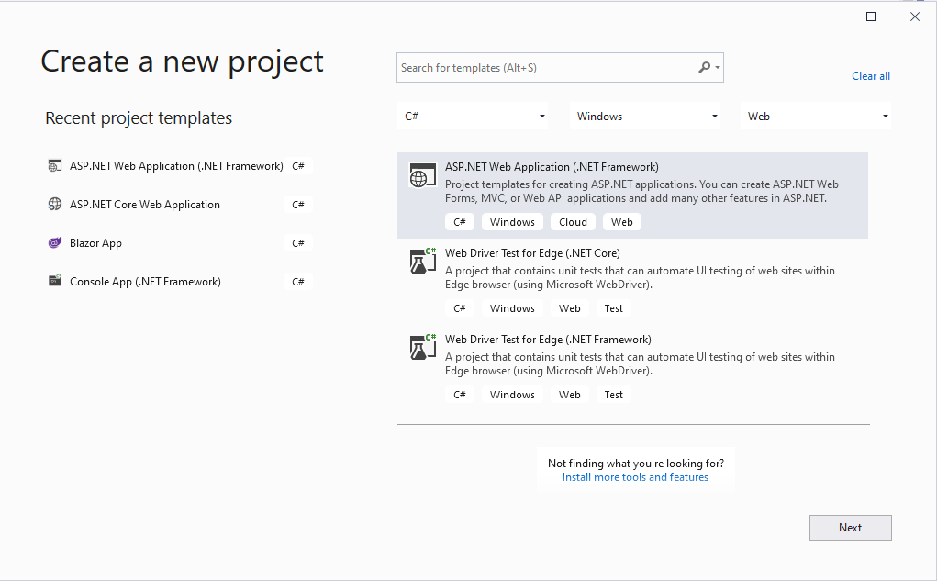Viewport: 937px width, 581px height.
Task: Click the Cloud tag on ASP.NET template
Action: [573, 222]
